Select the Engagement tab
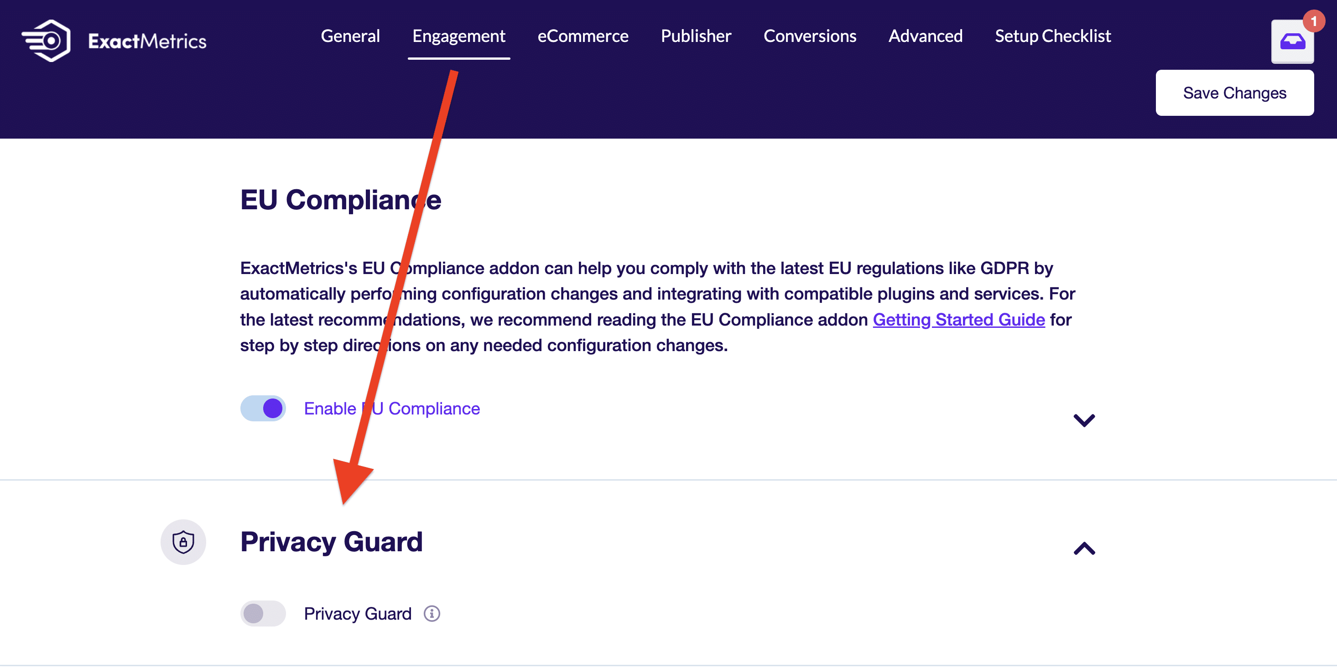Screen dimensions: 1337x668 coord(459,36)
